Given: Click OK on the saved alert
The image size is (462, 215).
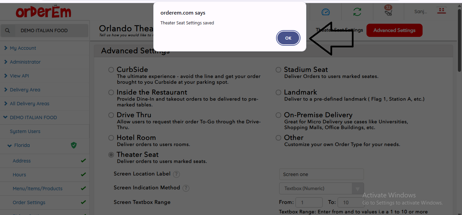Looking at the screenshot, I should point(288,38).
